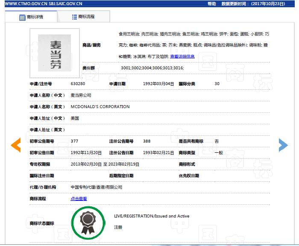The image size is (299, 246).
Task: Click the 申请人名称（英文） label
Action: (x=47, y=107)
